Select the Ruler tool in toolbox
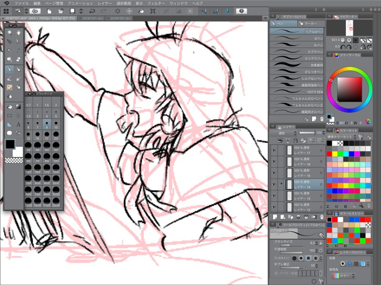 [x=10, y=125]
